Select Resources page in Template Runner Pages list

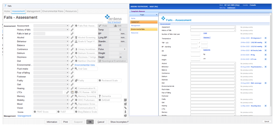coord(135,33)
